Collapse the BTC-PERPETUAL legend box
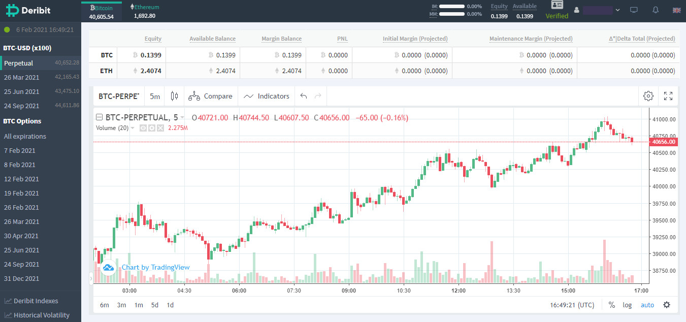 (99, 117)
